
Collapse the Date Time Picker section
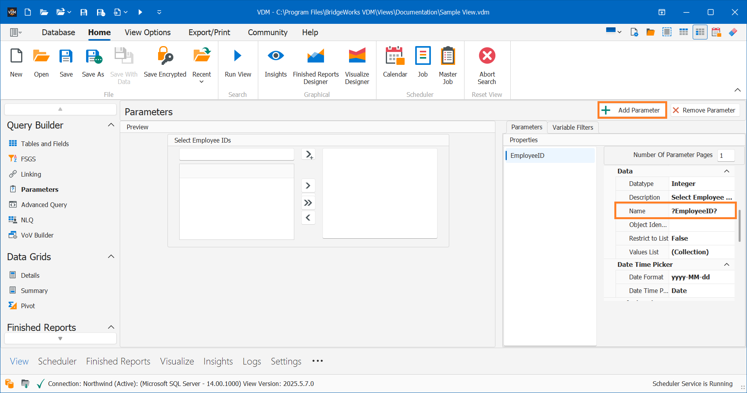click(727, 264)
